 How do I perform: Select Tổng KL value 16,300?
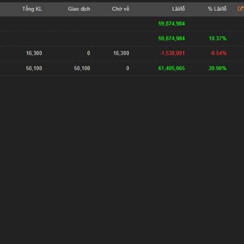[x=34, y=53]
